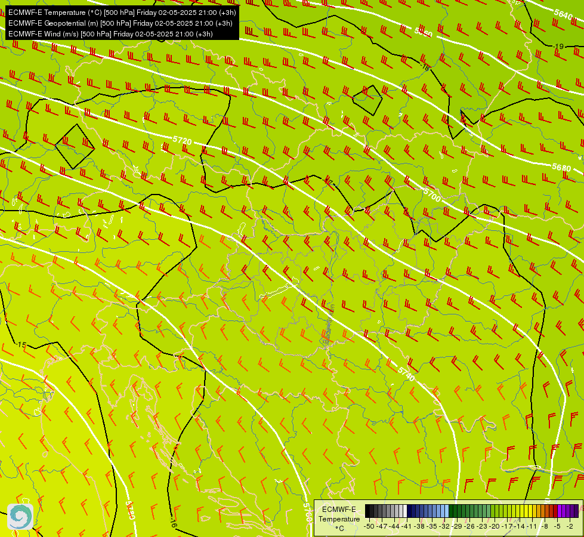Image resolution: width=584 pixels, height=537 pixels.
Task: Click the ECMWF-E Temperature °C legend title
Action: click(339, 519)
